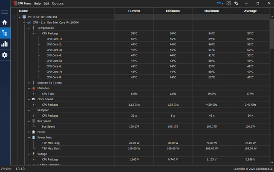
Task: Collapse the Clock Speed section
Action: coord(29,99)
